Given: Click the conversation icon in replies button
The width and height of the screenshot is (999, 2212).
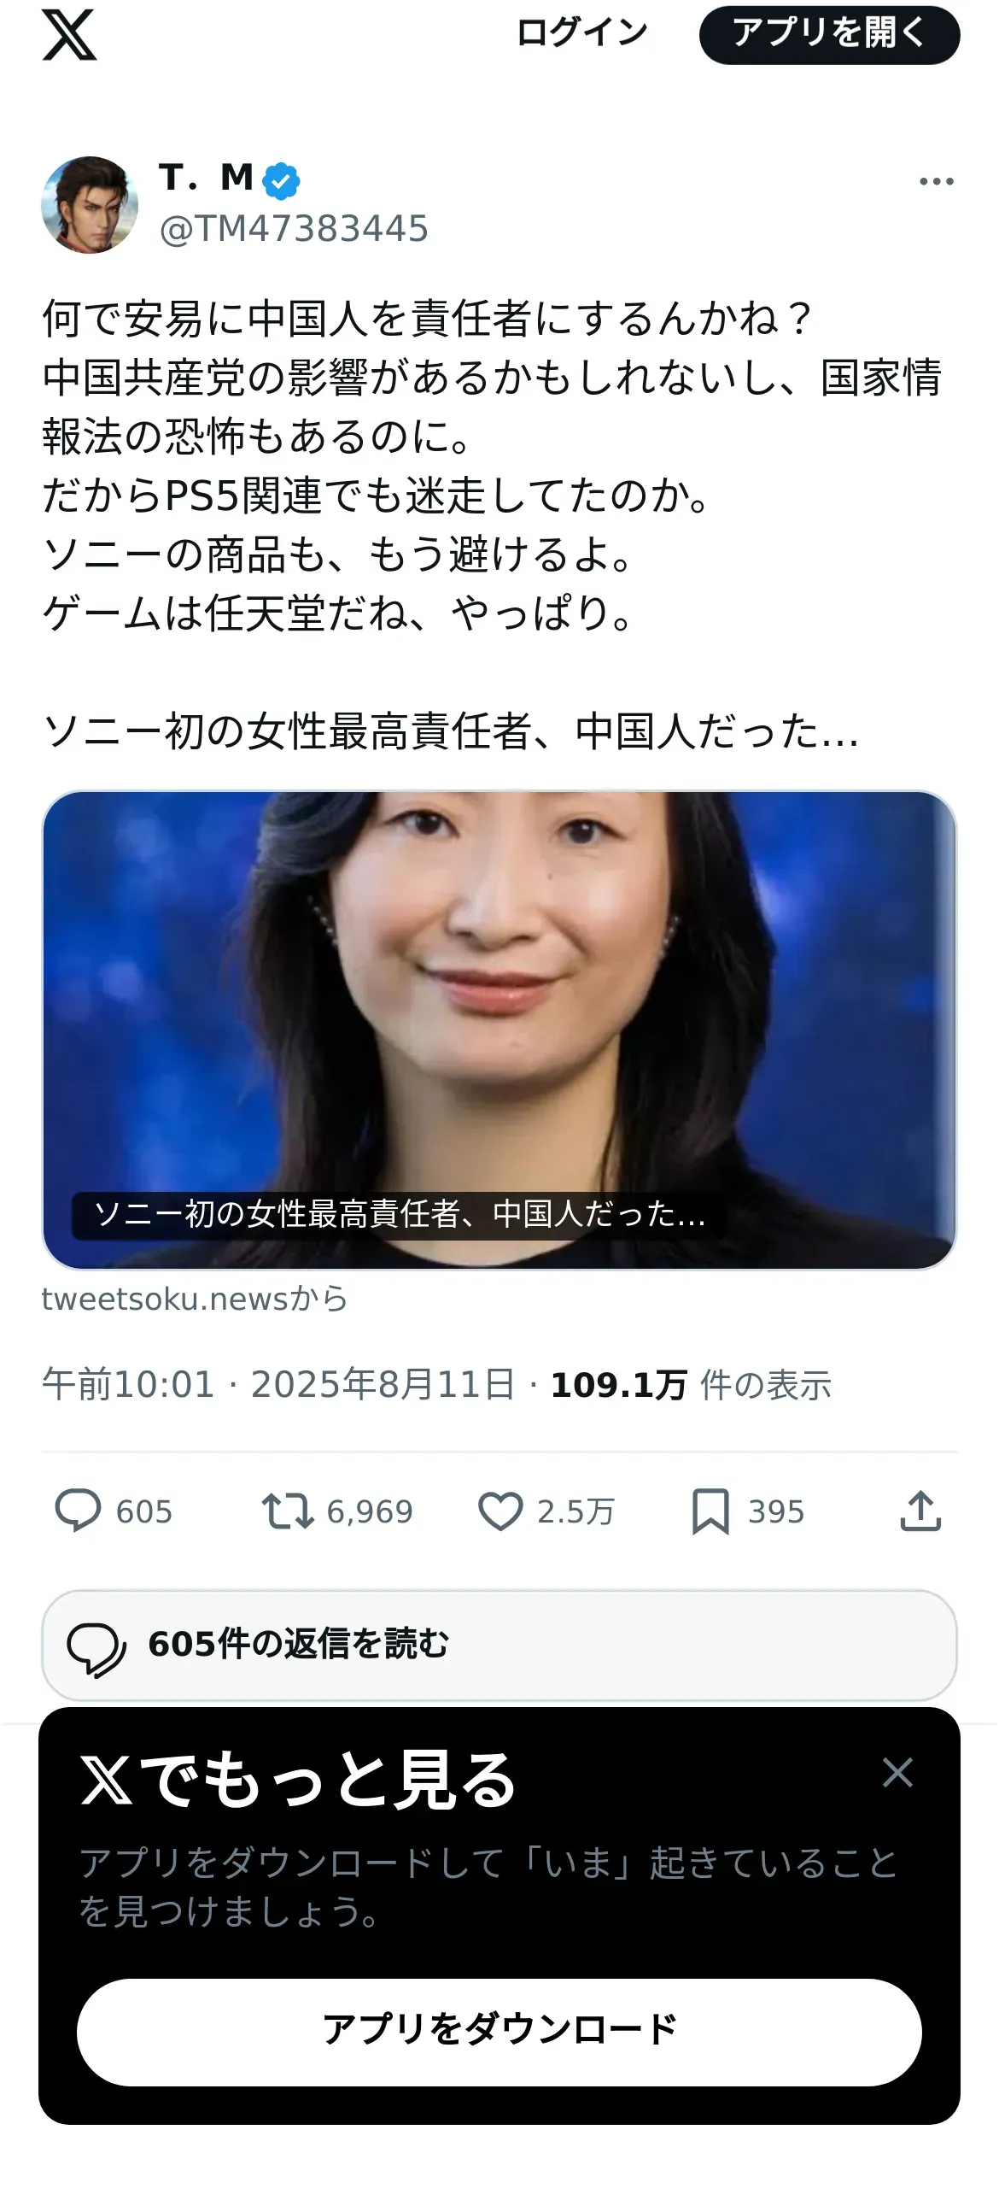Looking at the screenshot, I should tap(96, 1647).
